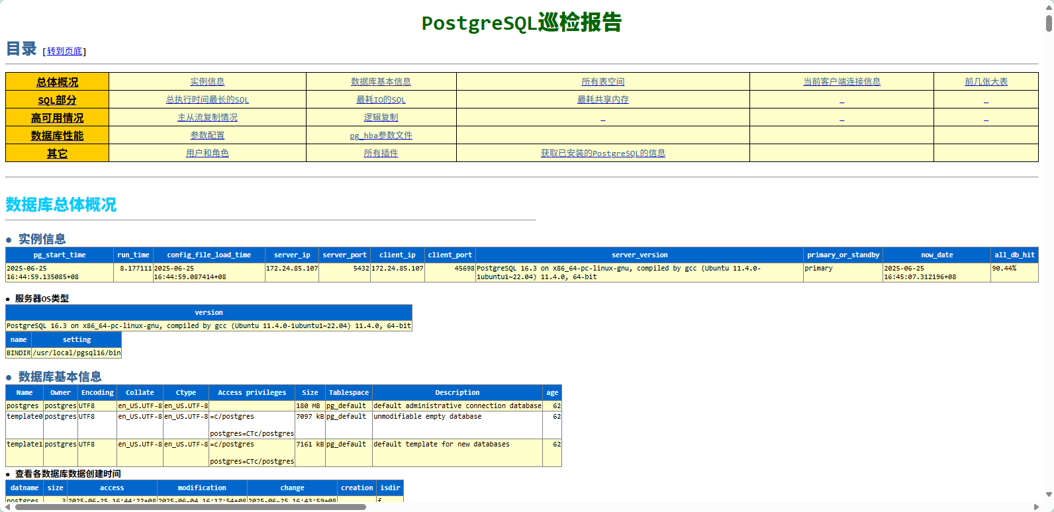Click the server_version column header
This screenshot has height=512, width=1054.
[x=640, y=255]
